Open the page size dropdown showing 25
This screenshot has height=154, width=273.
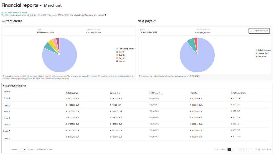click(x=22, y=149)
